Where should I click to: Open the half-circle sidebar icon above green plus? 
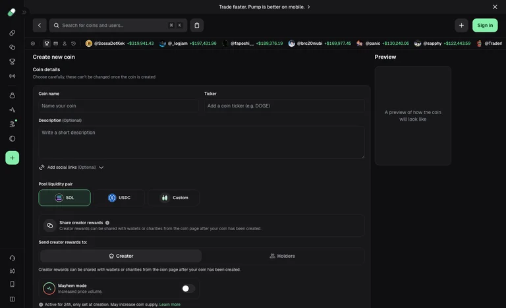[13, 139]
